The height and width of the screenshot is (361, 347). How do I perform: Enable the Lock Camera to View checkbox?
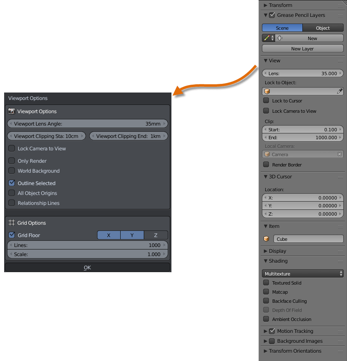click(12, 148)
